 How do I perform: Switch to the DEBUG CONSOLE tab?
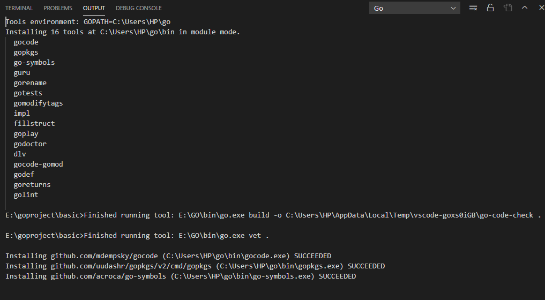click(x=139, y=8)
